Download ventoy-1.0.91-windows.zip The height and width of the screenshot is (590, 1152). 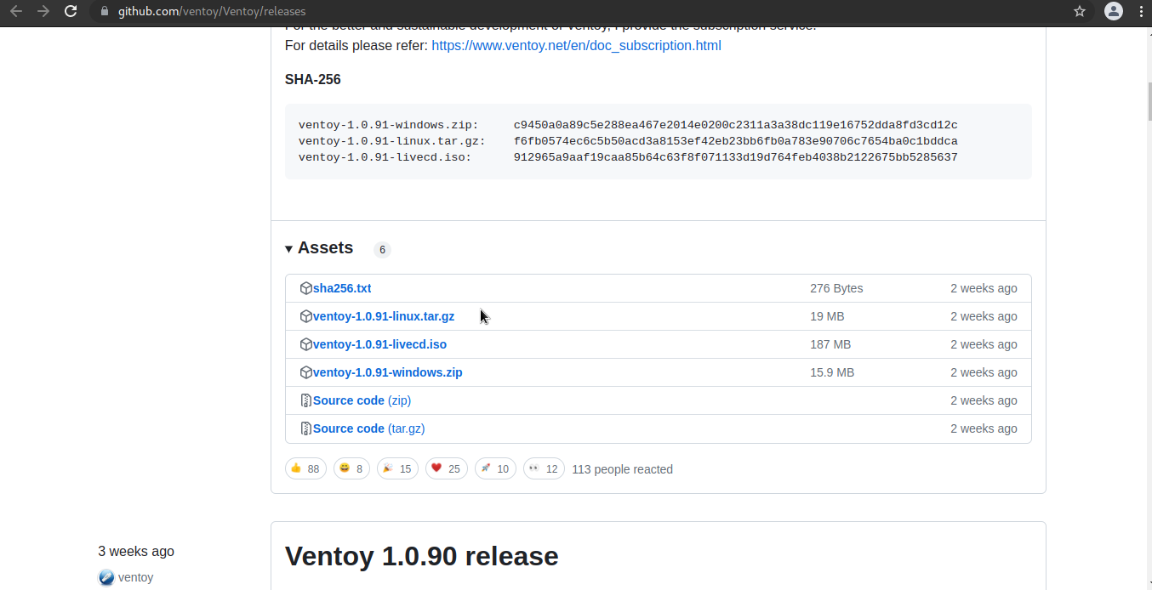(x=388, y=372)
